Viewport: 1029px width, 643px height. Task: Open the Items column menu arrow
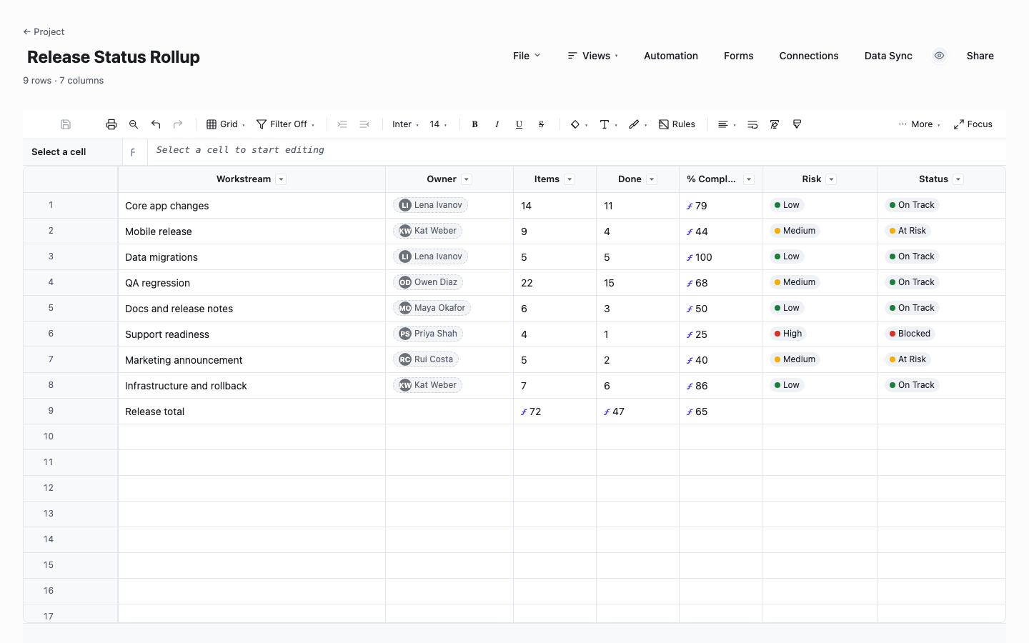[570, 179]
